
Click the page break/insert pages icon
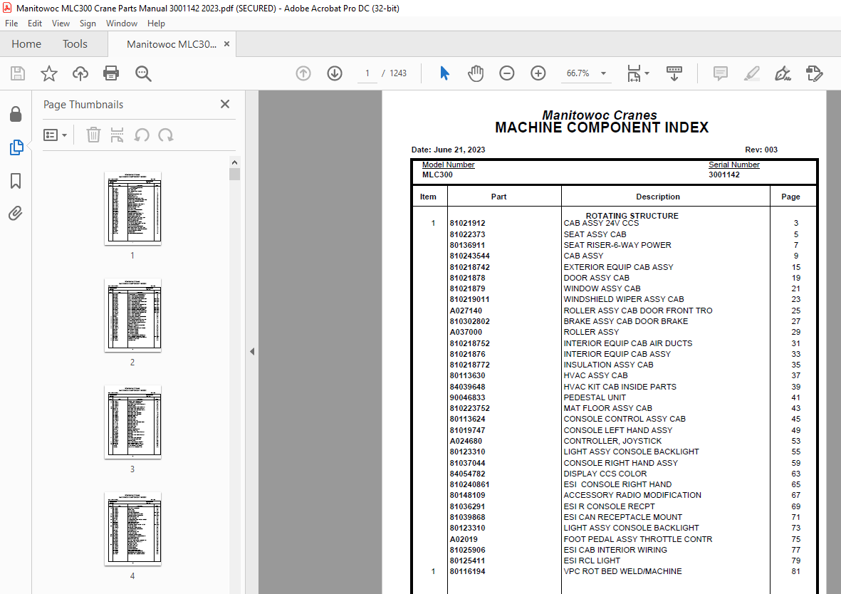click(117, 135)
